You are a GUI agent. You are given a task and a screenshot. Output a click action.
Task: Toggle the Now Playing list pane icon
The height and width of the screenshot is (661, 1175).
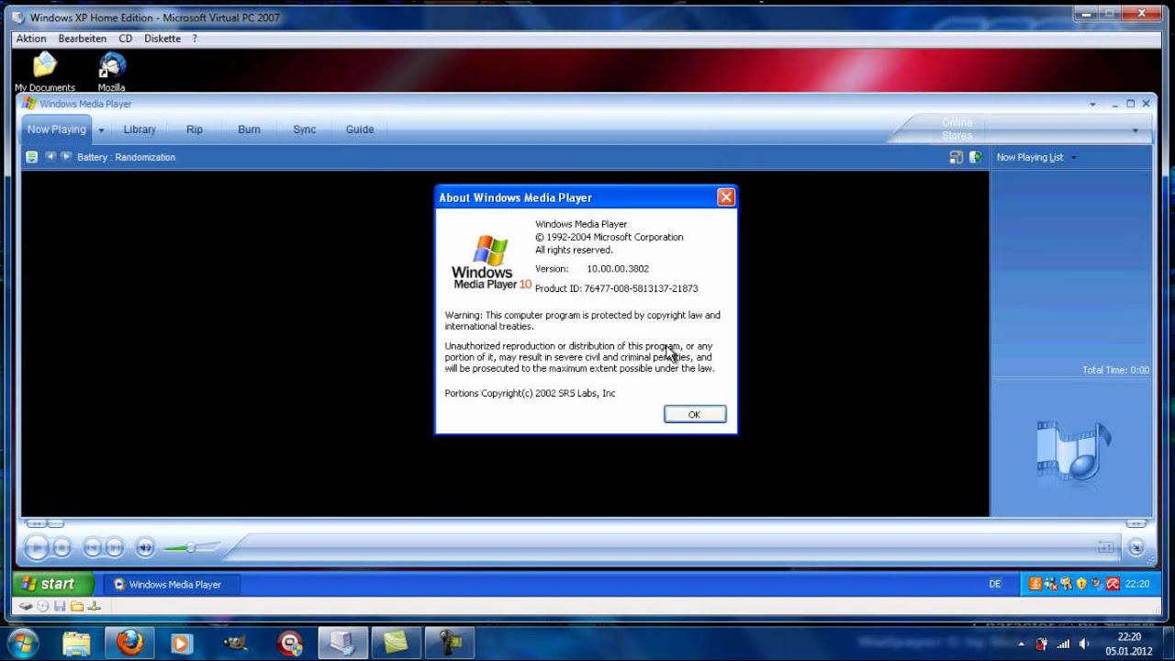tap(975, 157)
